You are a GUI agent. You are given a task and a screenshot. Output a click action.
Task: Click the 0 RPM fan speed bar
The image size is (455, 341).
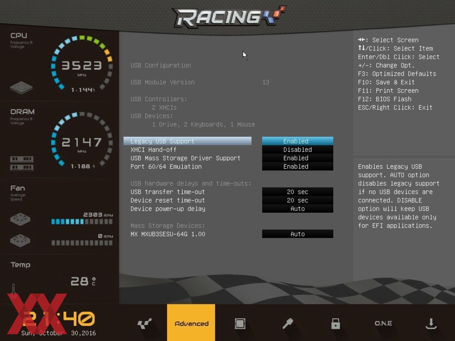[82, 243]
